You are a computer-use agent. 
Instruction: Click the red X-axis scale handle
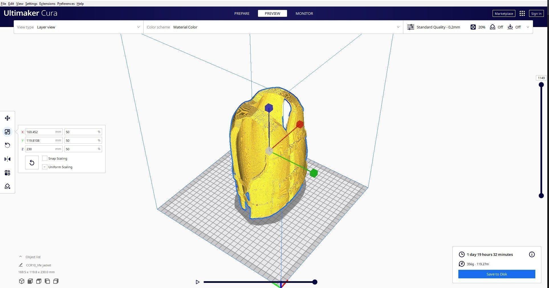pos(300,124)
